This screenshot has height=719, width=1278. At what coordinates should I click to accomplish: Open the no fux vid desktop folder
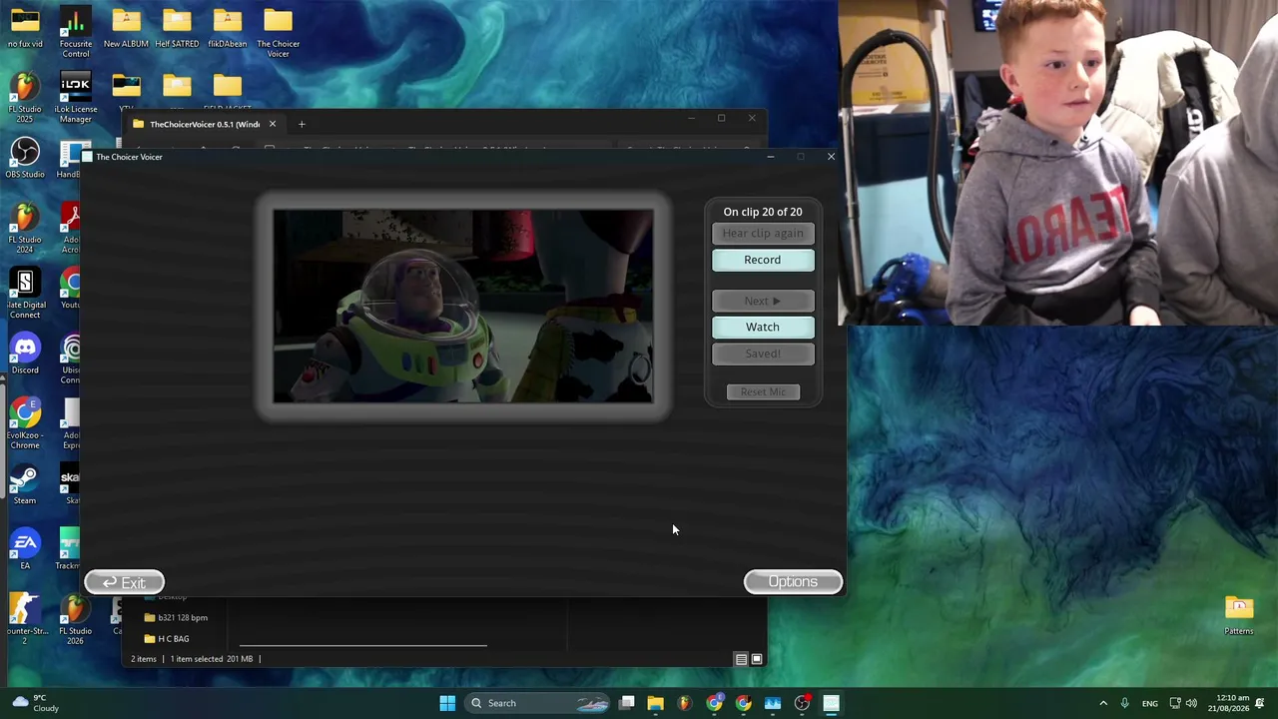pos(25,28)
